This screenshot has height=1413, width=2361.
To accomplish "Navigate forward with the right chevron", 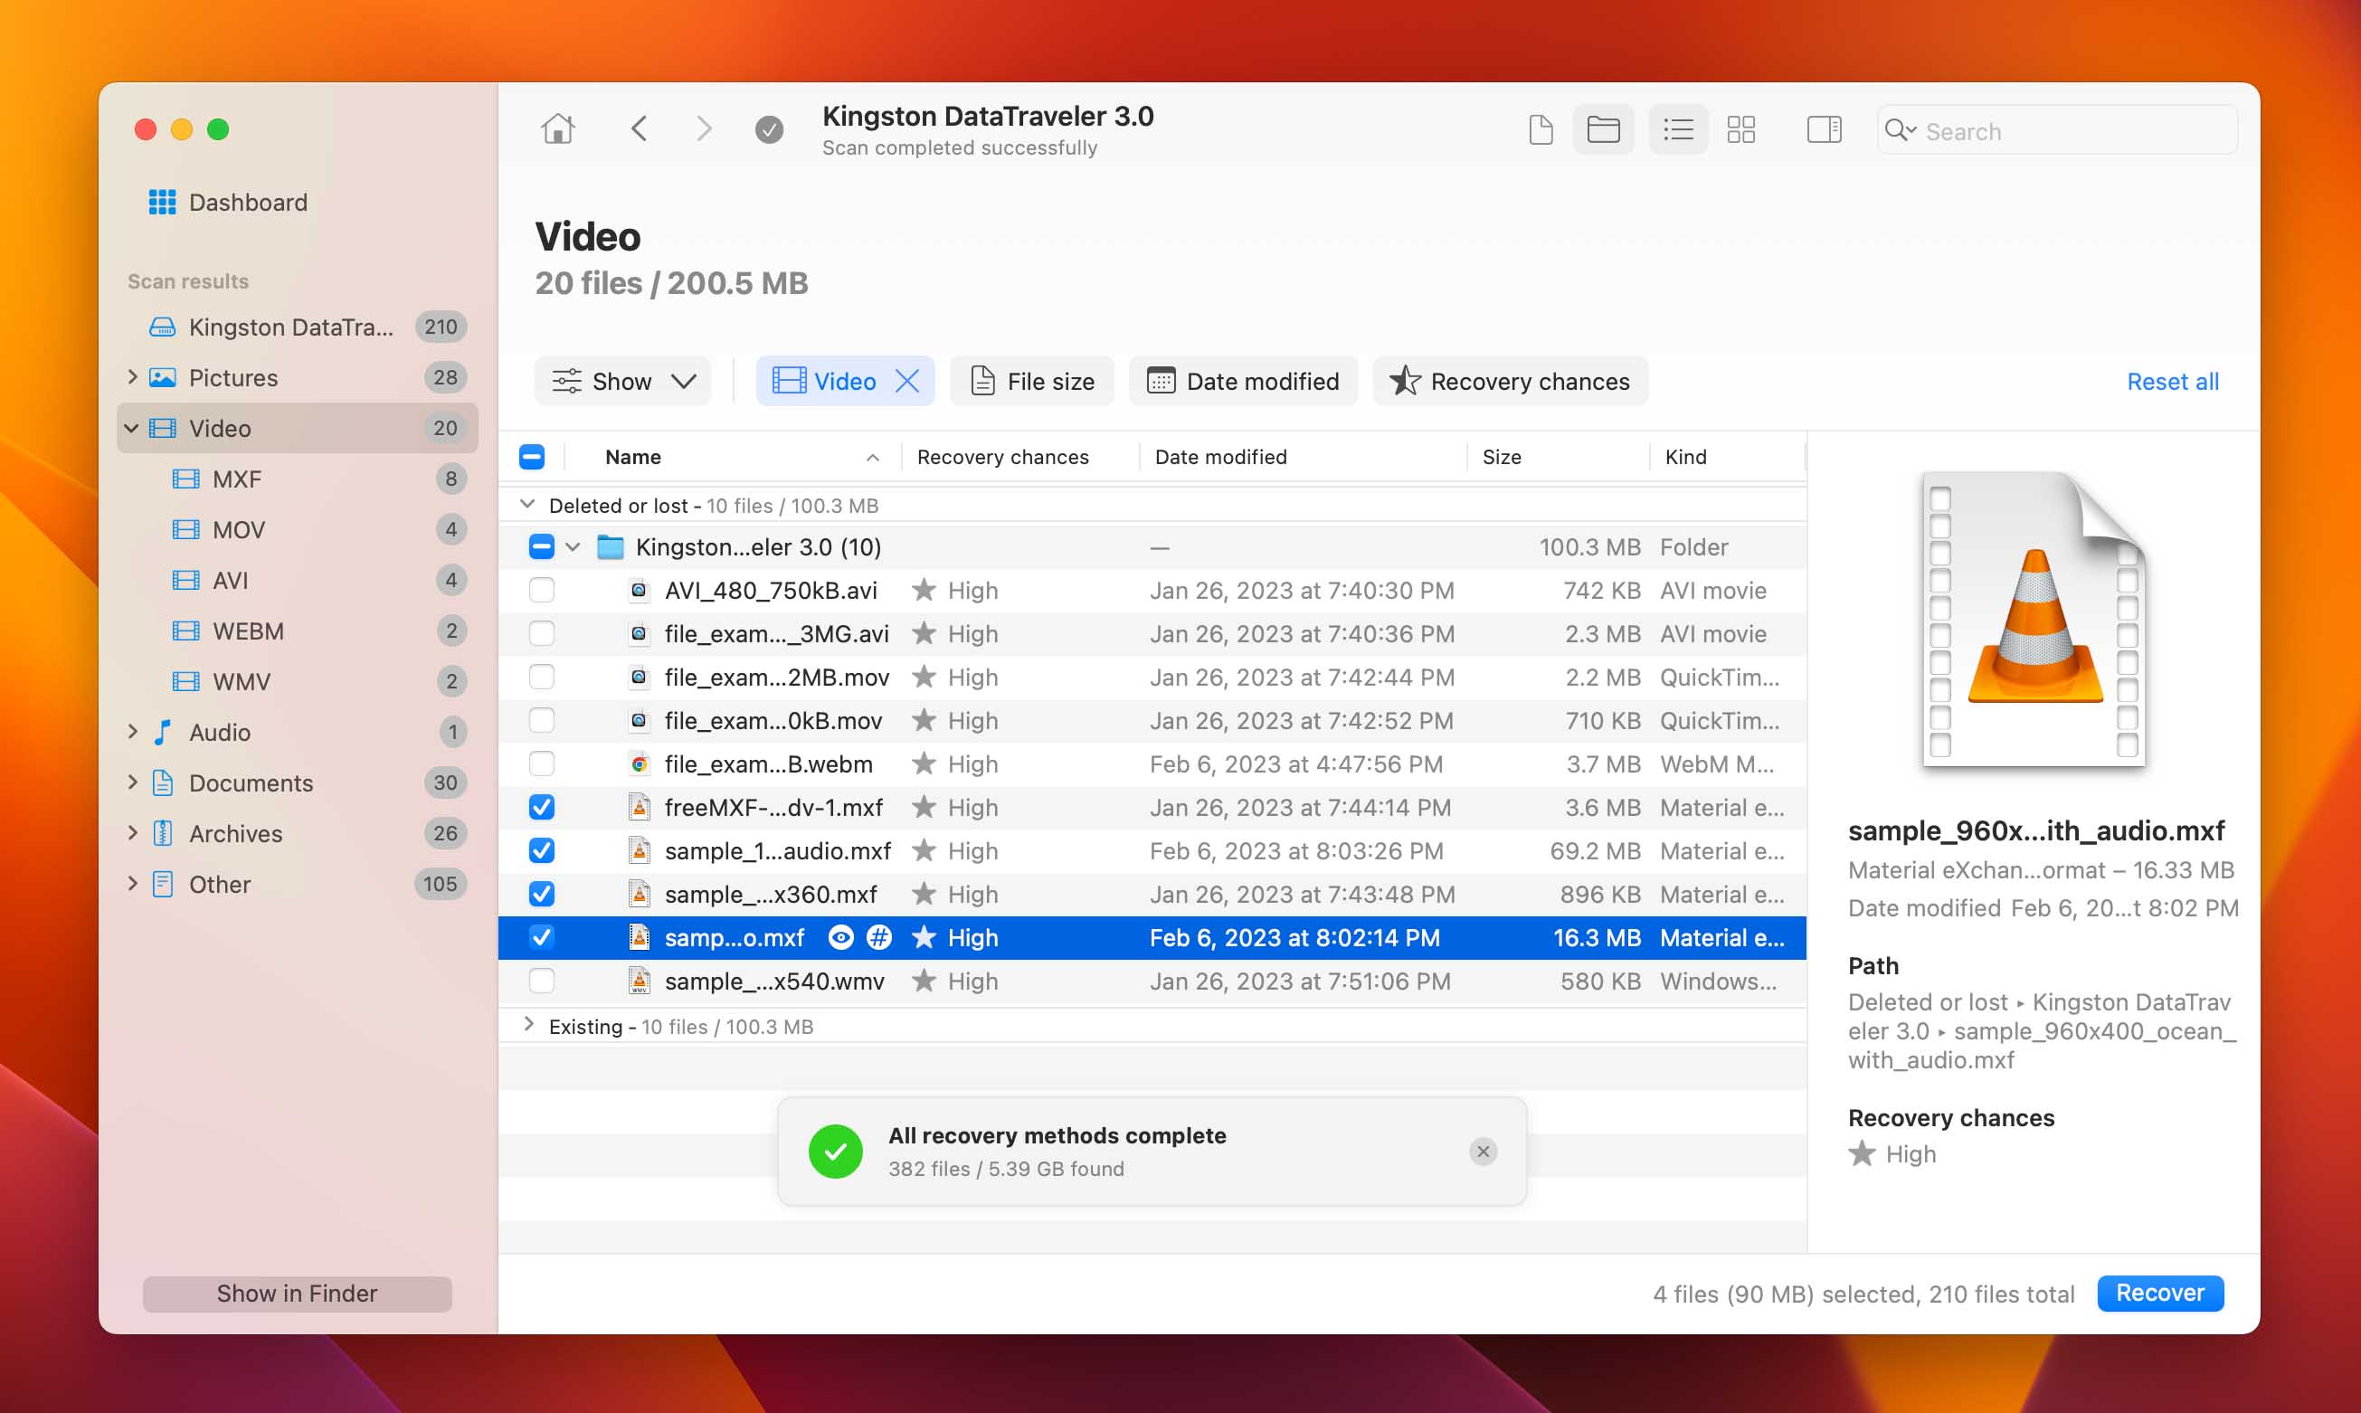I will (x=704, y=128).
